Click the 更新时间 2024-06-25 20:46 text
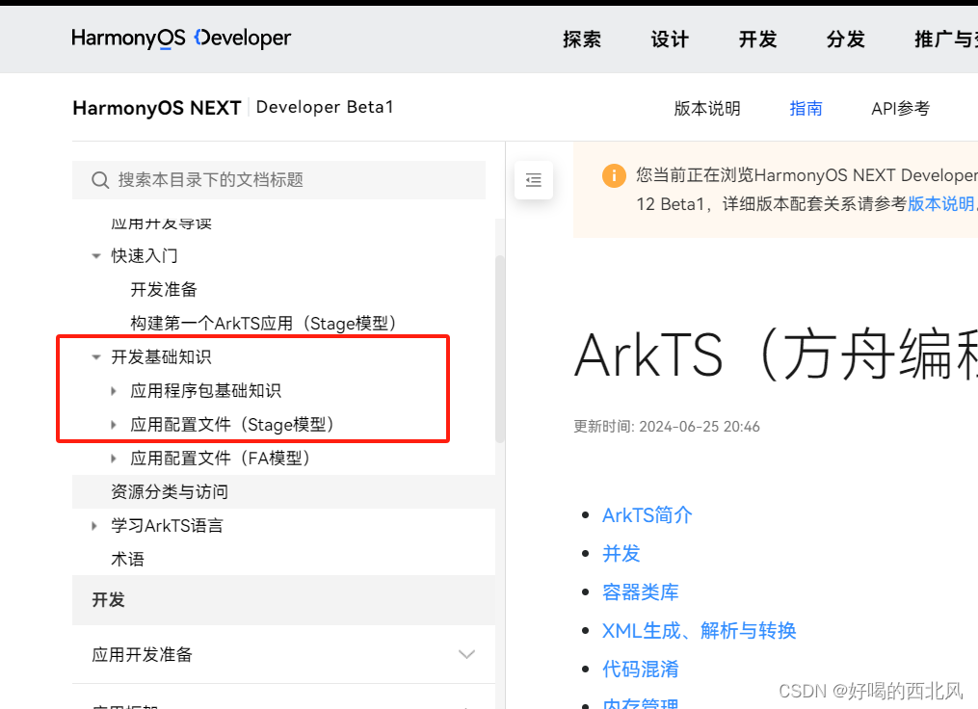Viewport: 978px width, 709px height. (667, 427)
